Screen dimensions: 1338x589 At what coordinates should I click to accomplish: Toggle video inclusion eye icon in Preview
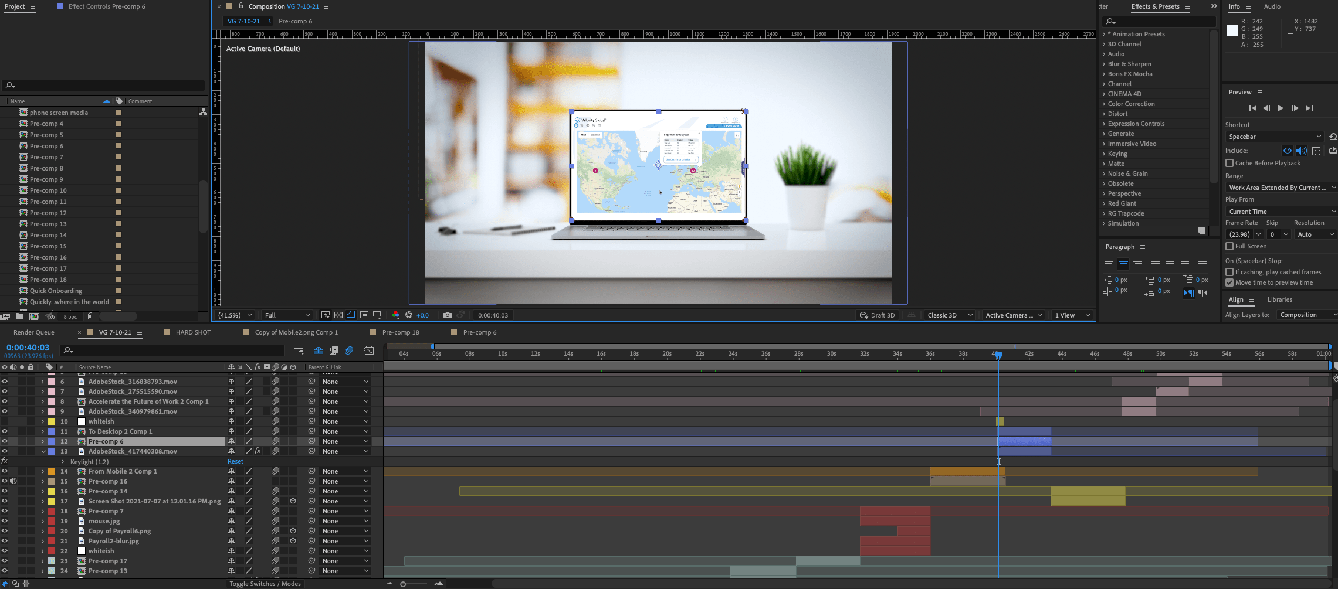[1287, 151]
